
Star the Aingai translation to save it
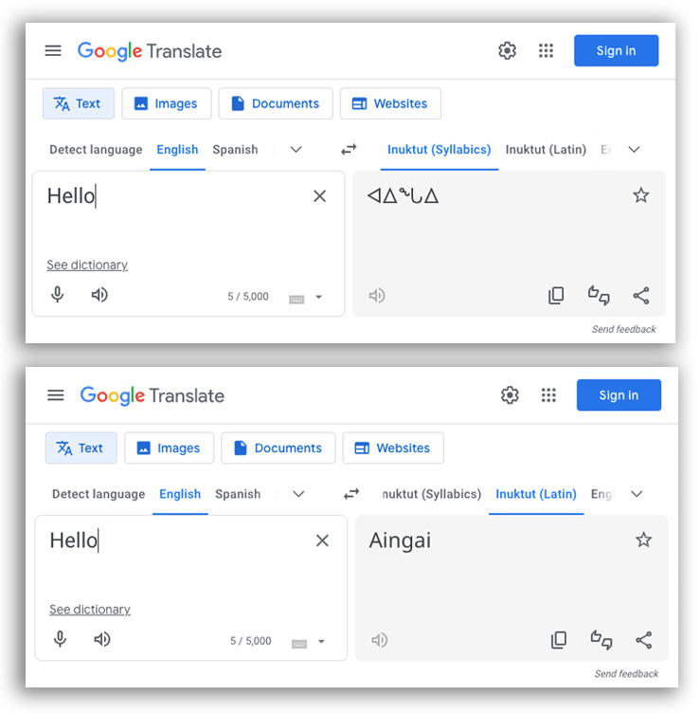(x=643, y=540)
